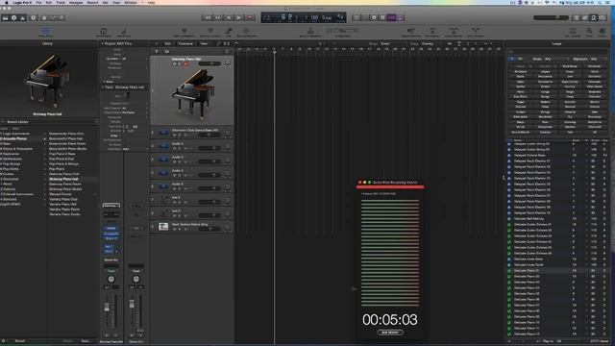The image size is (615, 346).
Task: Solo the Audio 3 track
Action: [180, 161]
